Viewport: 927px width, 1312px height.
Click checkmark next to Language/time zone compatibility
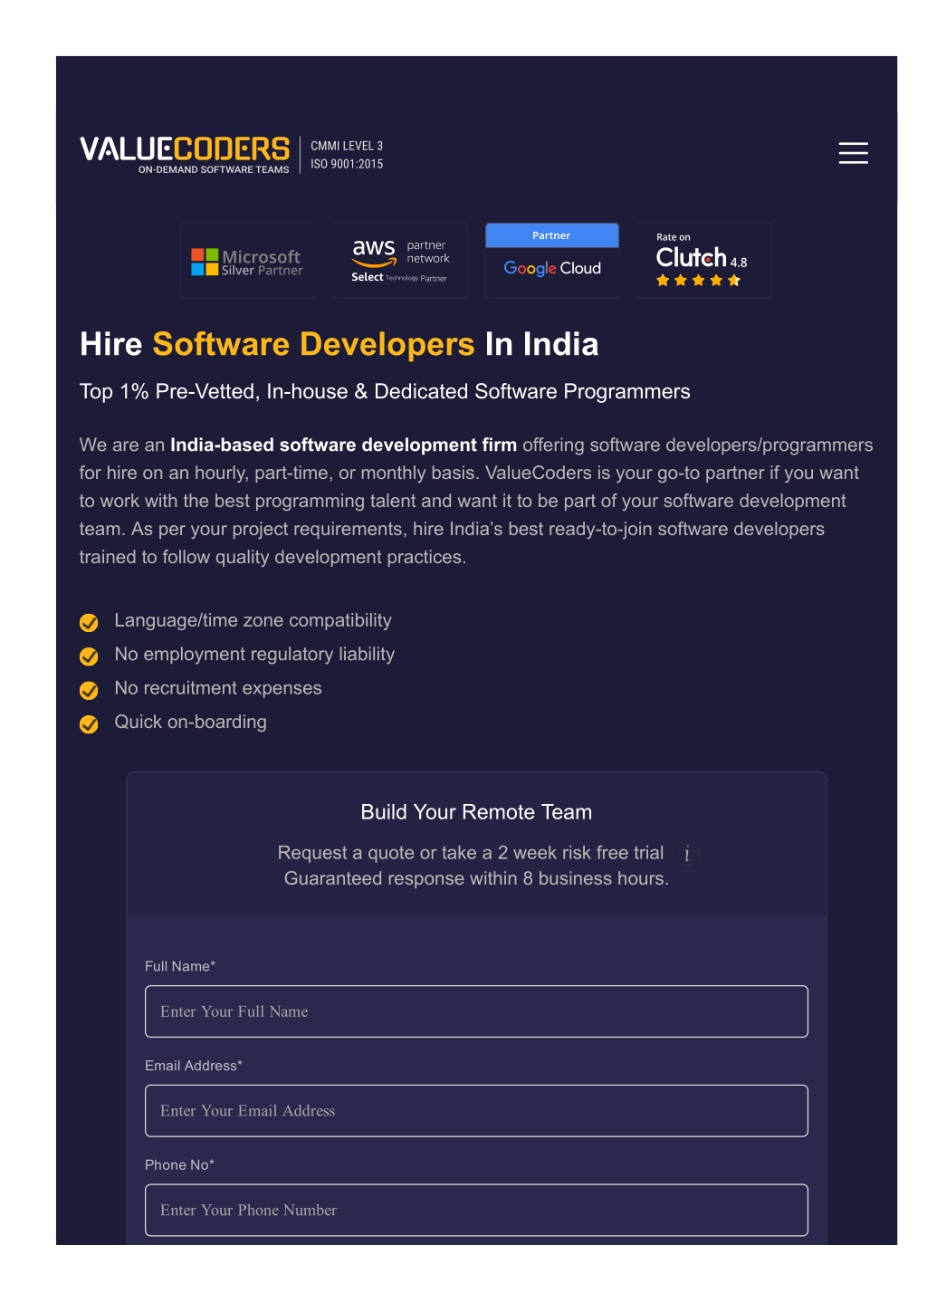[89, 622]
